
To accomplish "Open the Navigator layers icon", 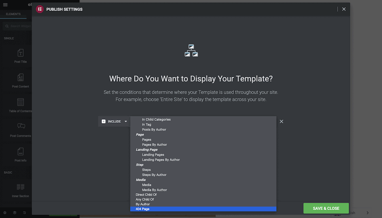I will 15,213.
